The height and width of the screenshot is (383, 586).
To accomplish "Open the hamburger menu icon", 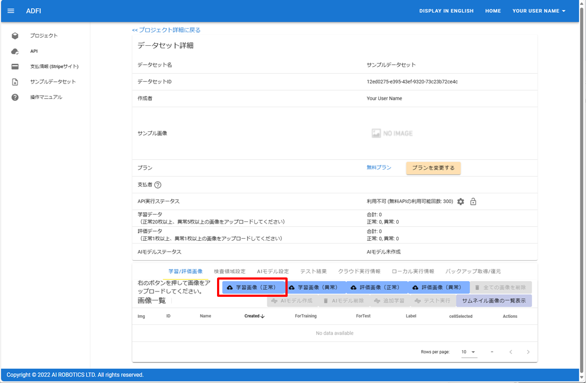I will pyautogui.click(x=11, y=11).
